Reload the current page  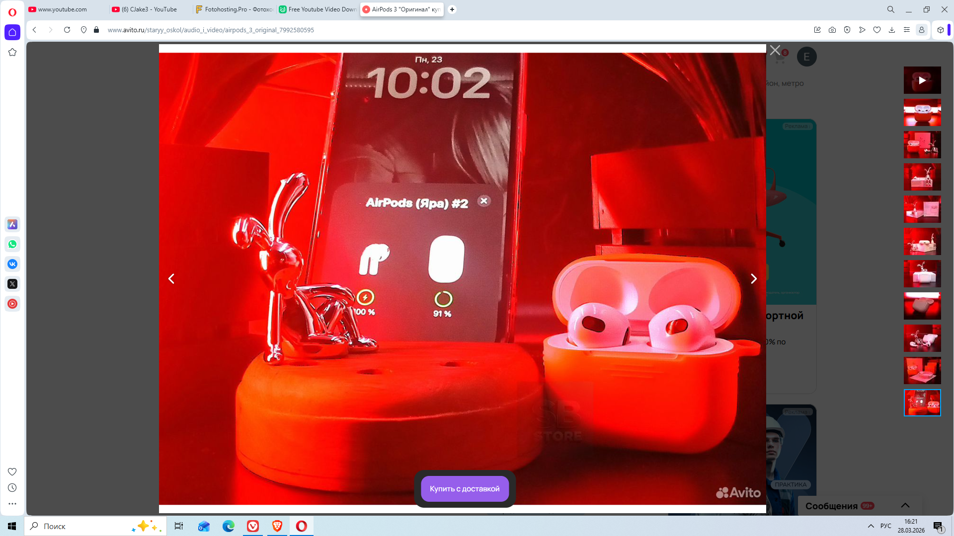coord(67,30)
